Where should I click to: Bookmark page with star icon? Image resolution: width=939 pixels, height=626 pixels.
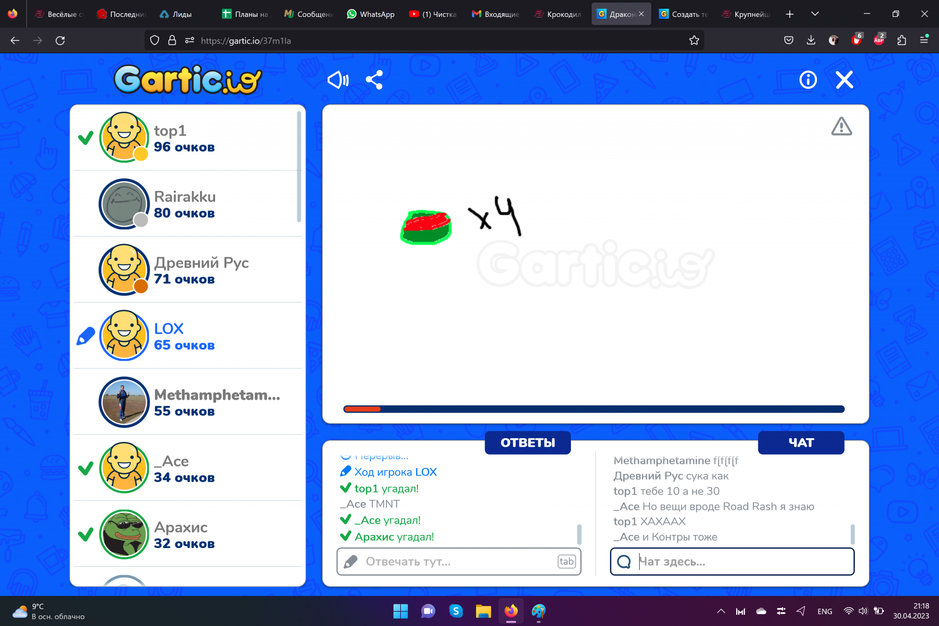tap(694, 40)
